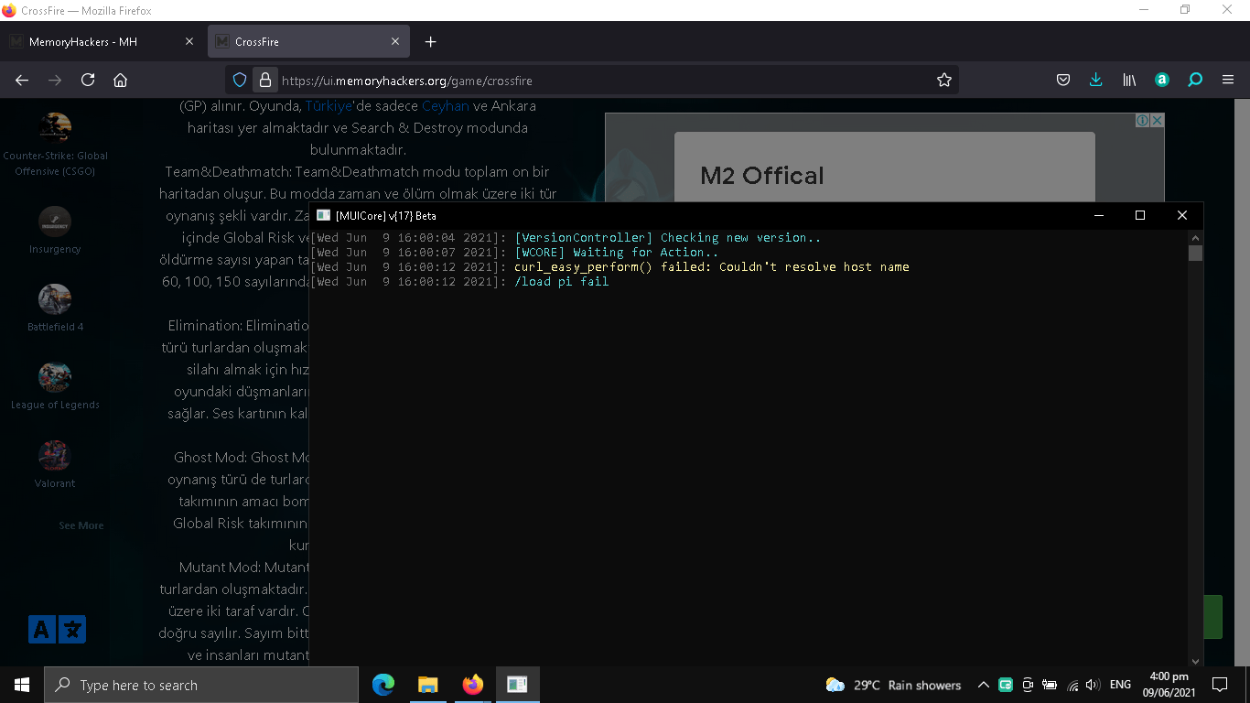Select the CrossFire tab
The image size is (1250, 703).
coord(309,42)
